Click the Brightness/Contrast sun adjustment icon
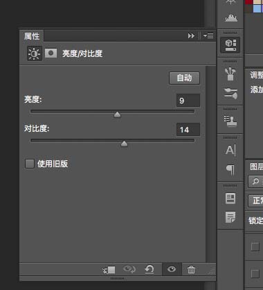Viewport: 263px width, 290px height. coord(35,53)
